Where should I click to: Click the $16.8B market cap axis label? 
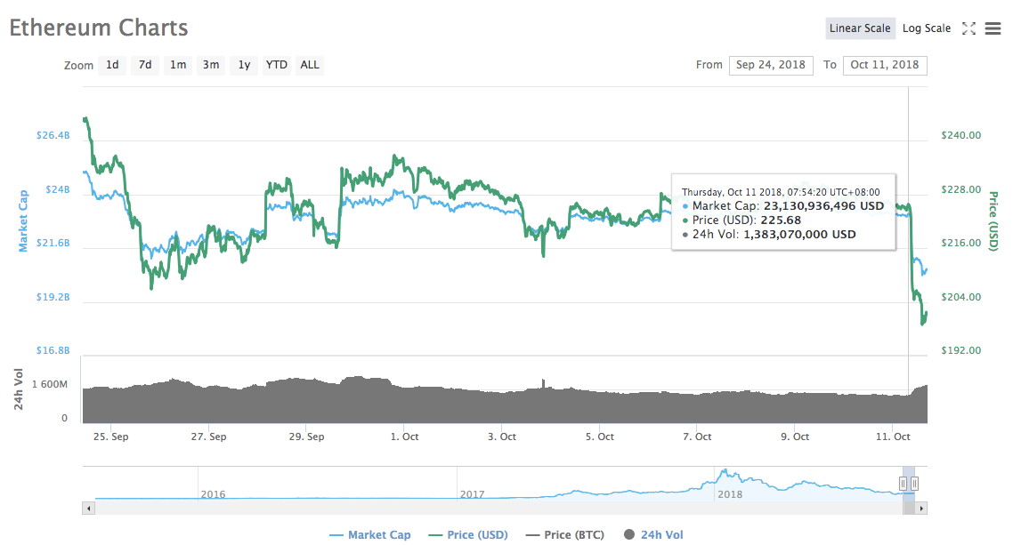pos(53,351)
